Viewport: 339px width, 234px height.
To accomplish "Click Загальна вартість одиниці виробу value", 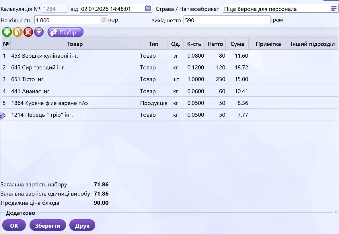I will tap(101, 193).
